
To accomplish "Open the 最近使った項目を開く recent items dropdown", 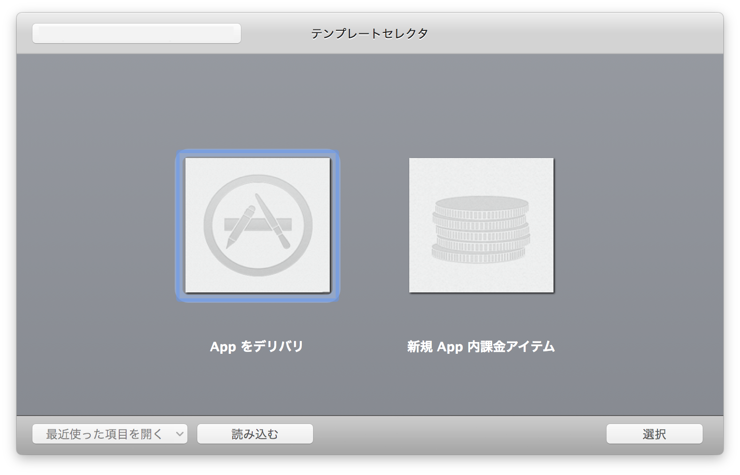I will point(109,433).
